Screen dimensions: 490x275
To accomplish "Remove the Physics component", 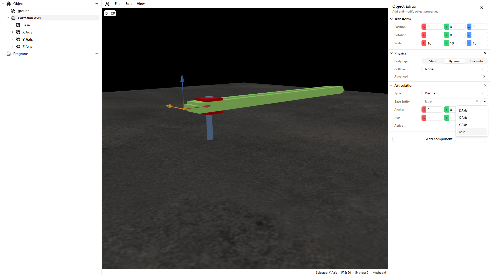I will (485, 53).
